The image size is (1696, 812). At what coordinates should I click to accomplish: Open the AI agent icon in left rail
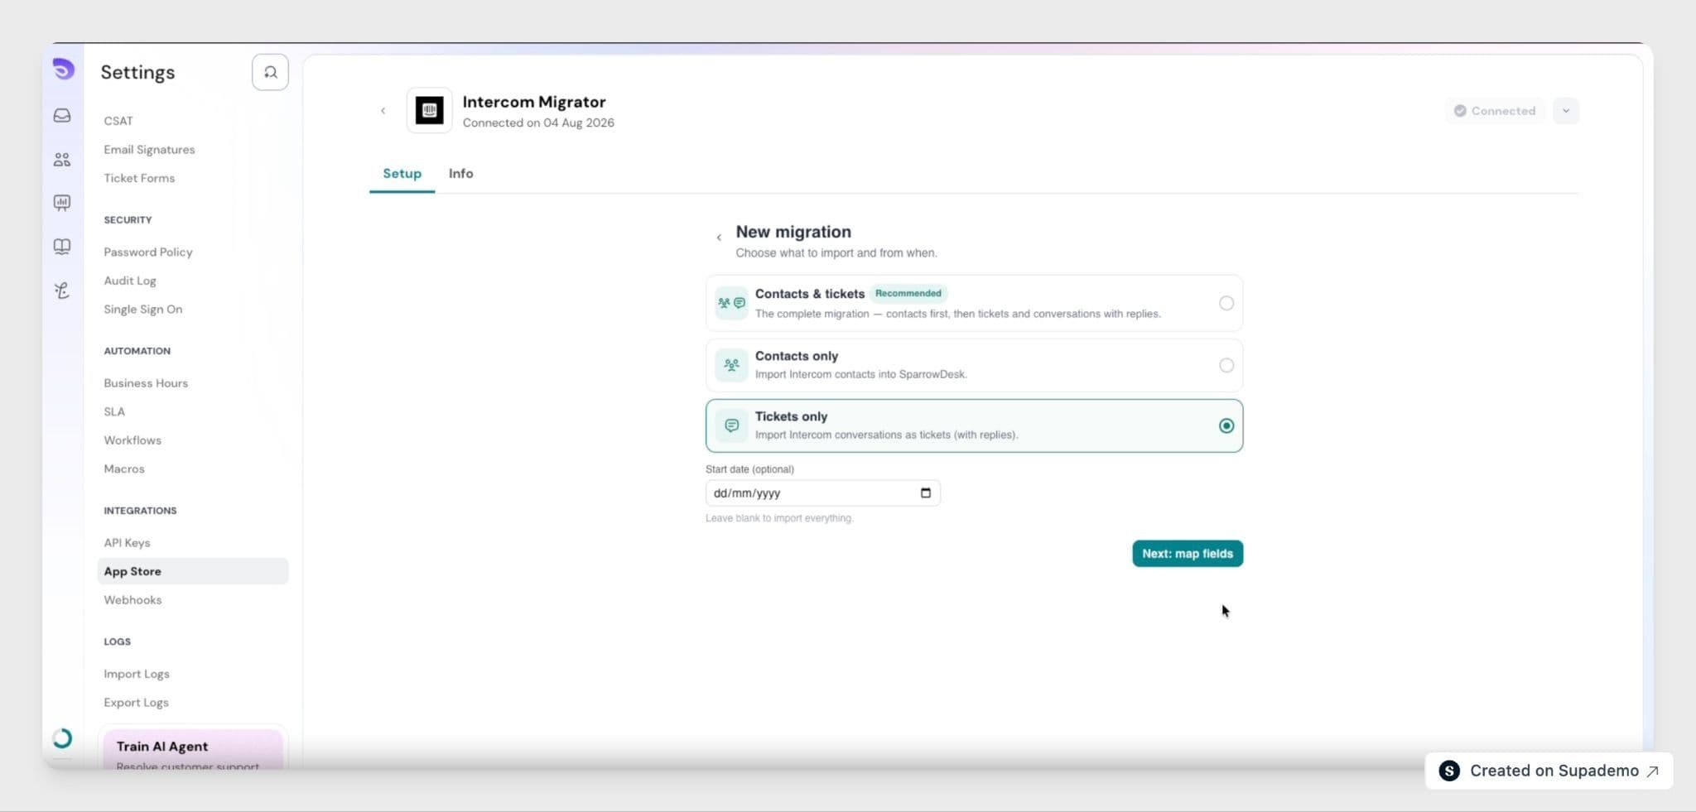tap(62, 291)
